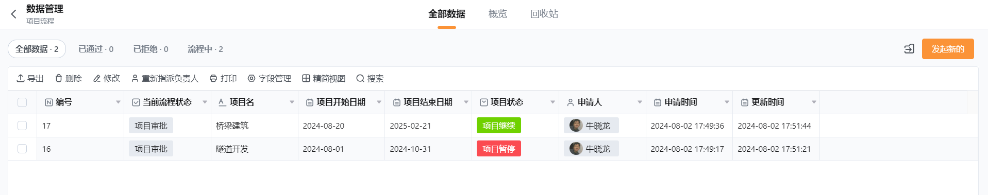Viewport: 988px width, 195px height.
Task: Click 牛晓龙 avatar in row 17
Action: click(x=576, y=126)
